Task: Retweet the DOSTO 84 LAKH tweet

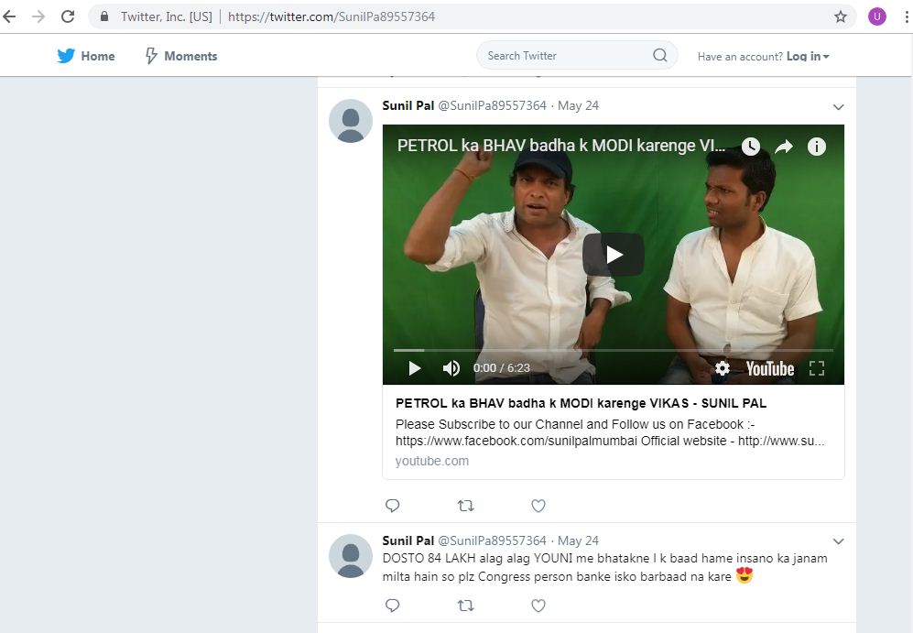Action: [x=465, y=606]
